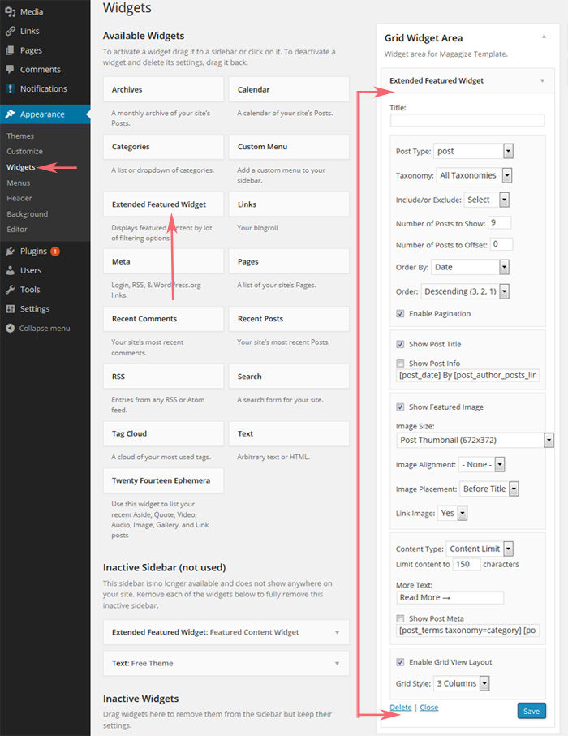Toggle Show Featured Image checkbox
This screenshot has width=568, height=736.
(400, 407)
